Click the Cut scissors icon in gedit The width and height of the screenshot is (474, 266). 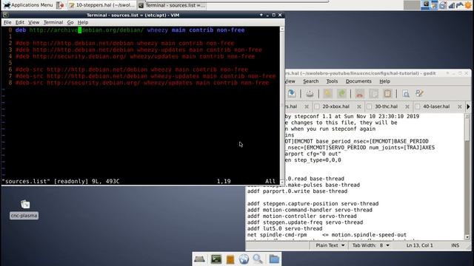359,94
